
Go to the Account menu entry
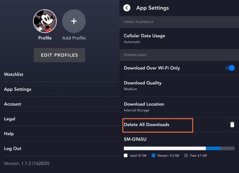tap(13, 104)
